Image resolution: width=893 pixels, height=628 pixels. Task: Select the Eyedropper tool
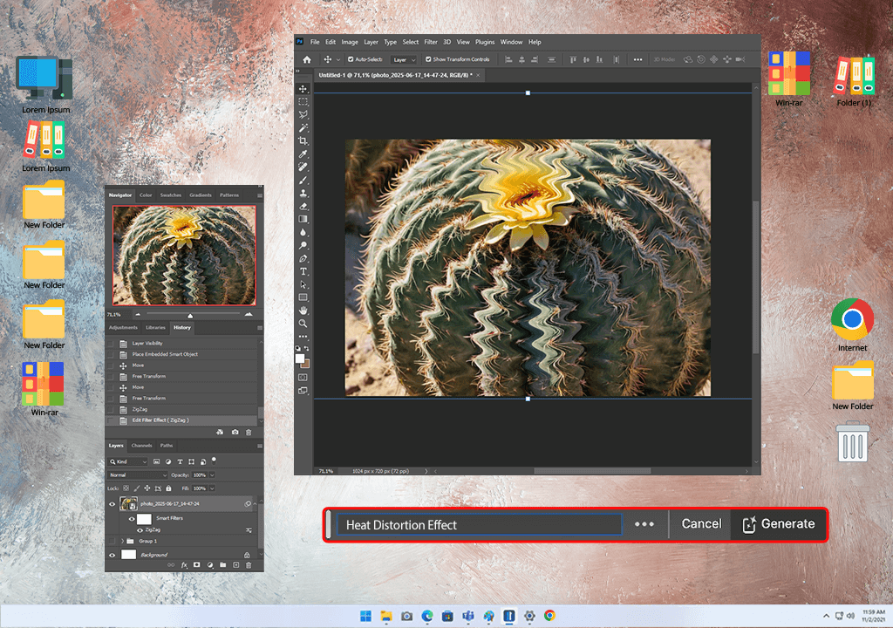click(x=303, y=154)
